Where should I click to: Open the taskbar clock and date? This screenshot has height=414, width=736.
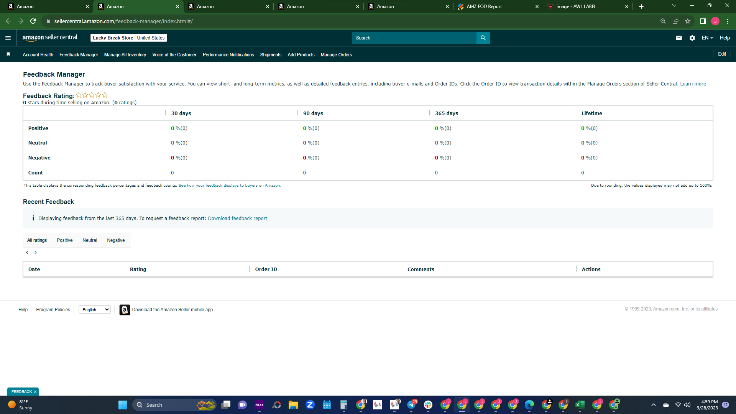click(x=707, y=405)
